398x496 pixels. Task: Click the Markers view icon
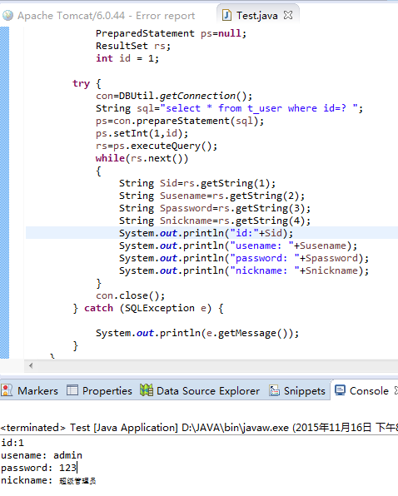(7, 390)
